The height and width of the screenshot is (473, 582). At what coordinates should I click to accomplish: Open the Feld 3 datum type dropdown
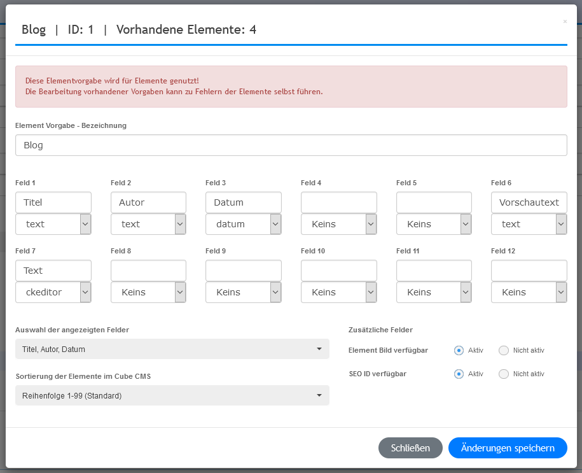[244, 224]
